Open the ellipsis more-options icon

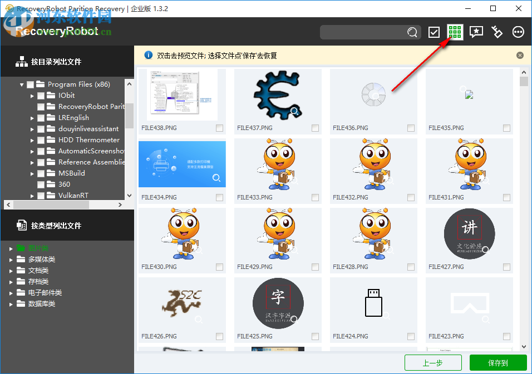[518, 32]
